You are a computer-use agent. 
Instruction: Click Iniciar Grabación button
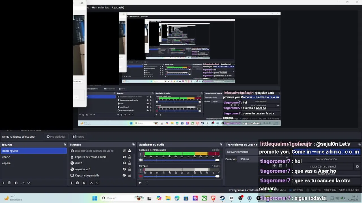pos(327,159)
